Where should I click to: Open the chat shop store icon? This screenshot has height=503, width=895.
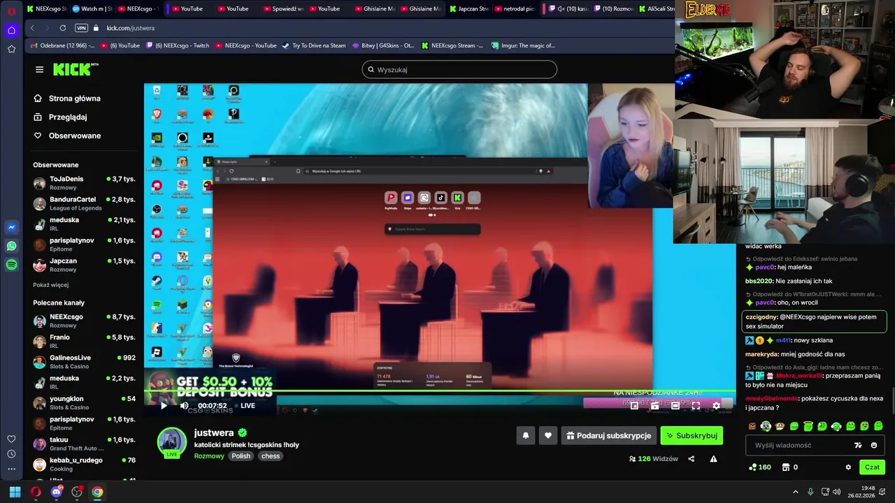pos(785,467)
